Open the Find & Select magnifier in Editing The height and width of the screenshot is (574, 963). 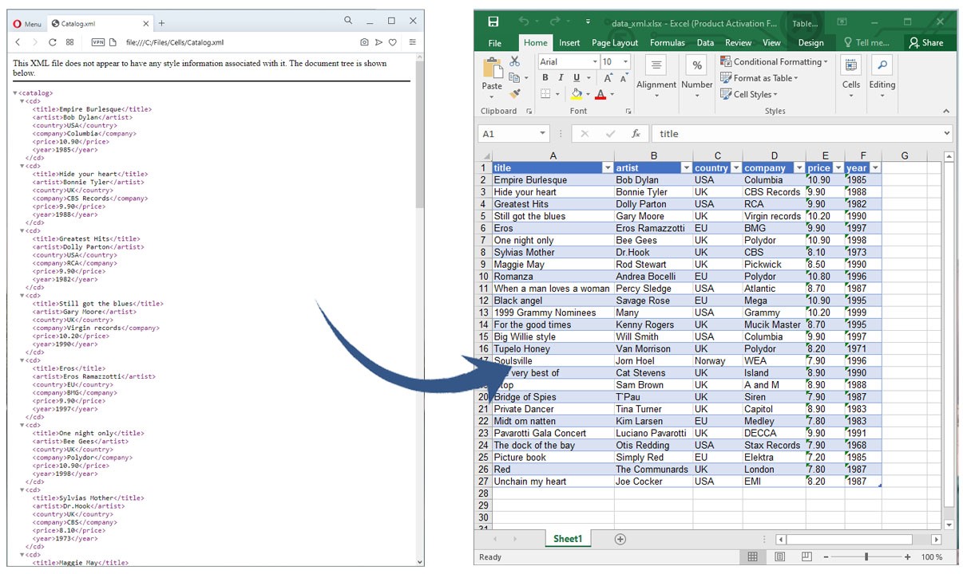point(882,65)
